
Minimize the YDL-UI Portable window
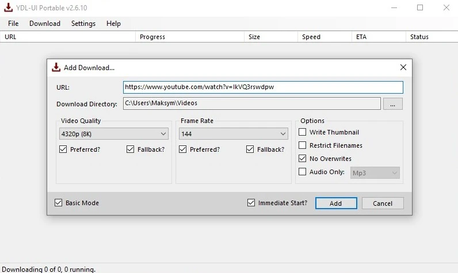(394, 7)
